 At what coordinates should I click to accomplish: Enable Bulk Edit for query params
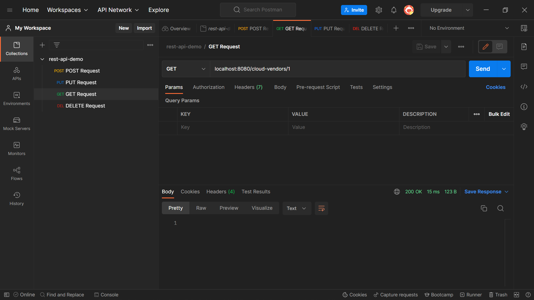click(499, 114)
